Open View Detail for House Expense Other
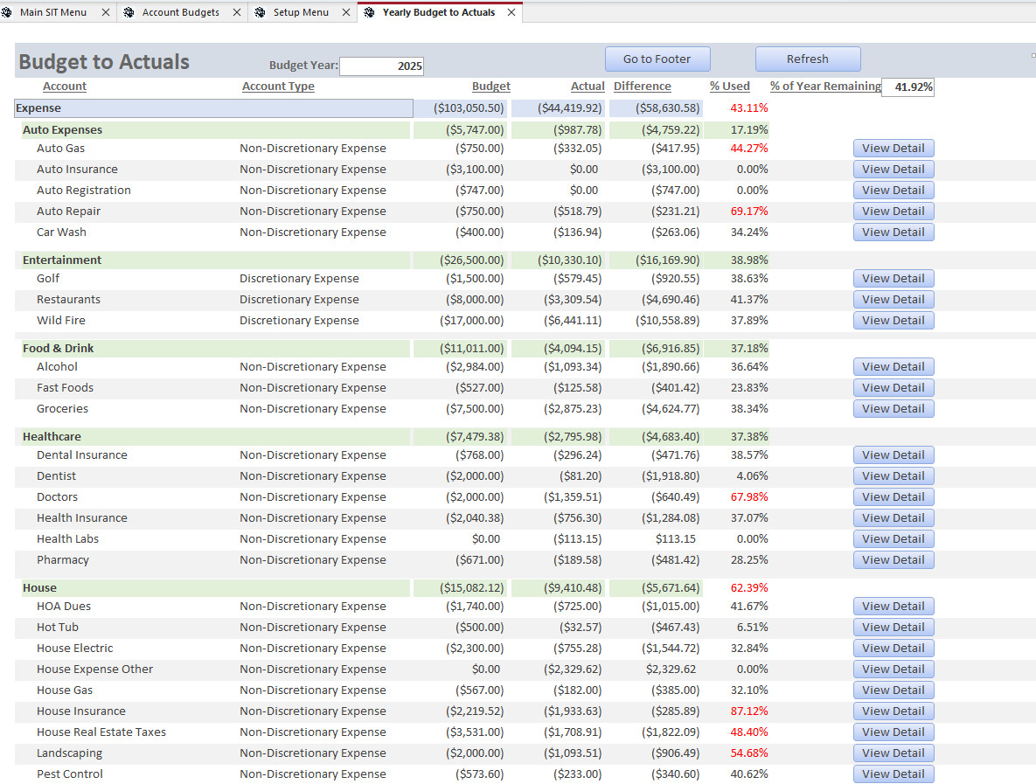Screen dimensions: 1036x784 pos(893,670)
